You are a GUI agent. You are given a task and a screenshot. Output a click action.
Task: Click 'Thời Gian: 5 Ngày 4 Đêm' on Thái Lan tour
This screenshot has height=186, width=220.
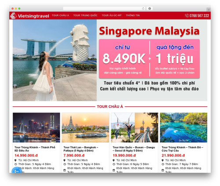point(84,164)
